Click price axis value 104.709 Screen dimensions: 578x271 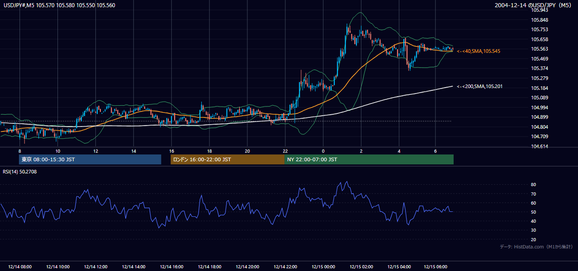tap(539, 136)
